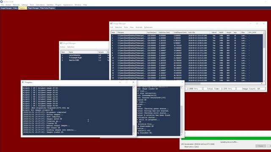Switch to the Status window tab
Screen dimensions: 271x152
(15, 8)
